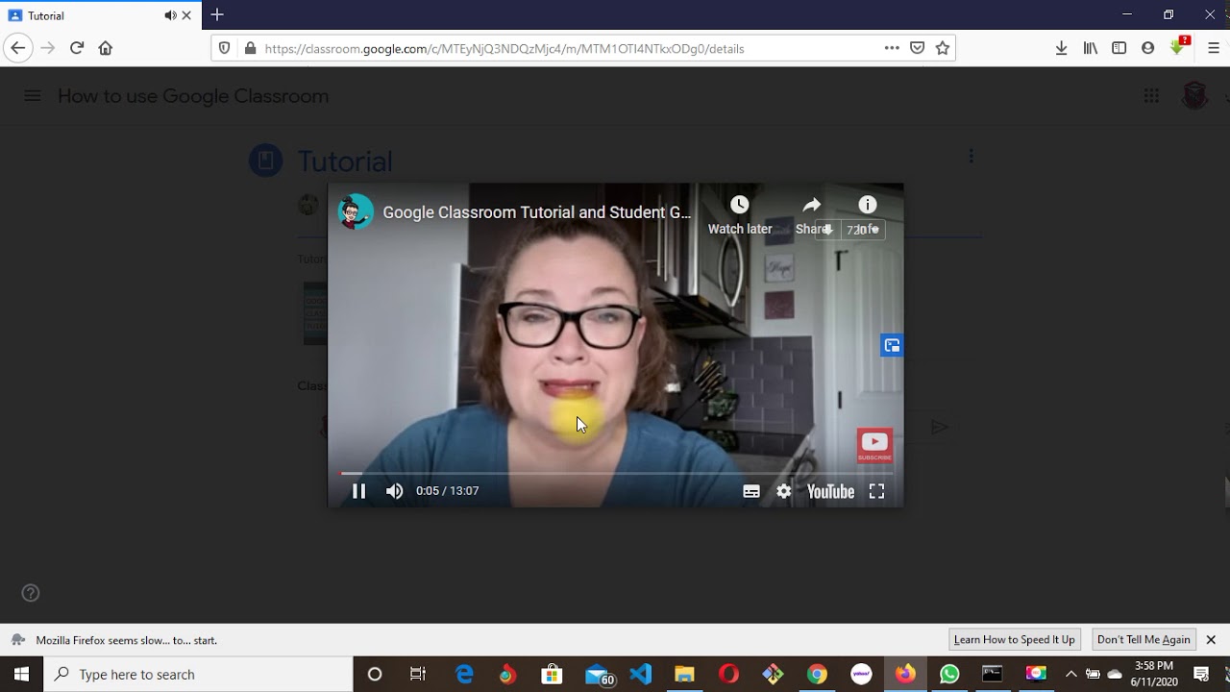Open Firefox account icon
This screenshot has height=692, width=1230.
click(x=1148, y=48)
